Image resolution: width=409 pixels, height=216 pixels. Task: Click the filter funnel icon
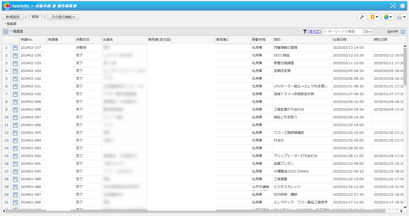tap(305, 31)
